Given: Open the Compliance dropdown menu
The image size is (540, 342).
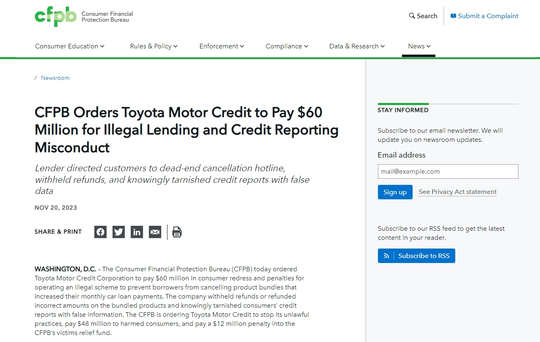Looking at the screenshot, I should (x=287, y=46).
